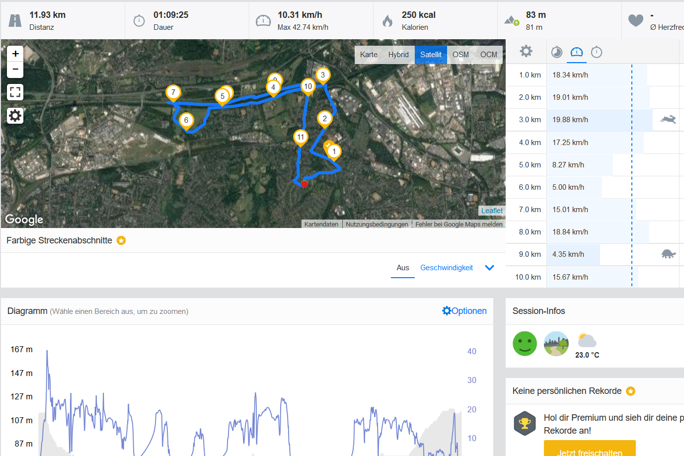This screenshot has height=456, width=684.
Task: Open diagram Optionen settings
Action: tap(464, 311)
